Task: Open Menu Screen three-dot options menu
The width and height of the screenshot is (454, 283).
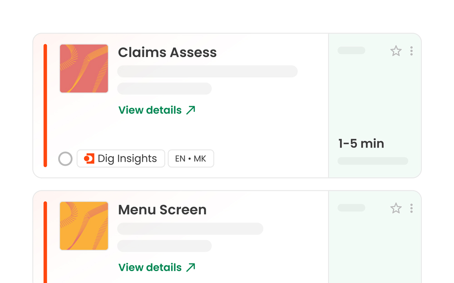Action: (411, 208)
